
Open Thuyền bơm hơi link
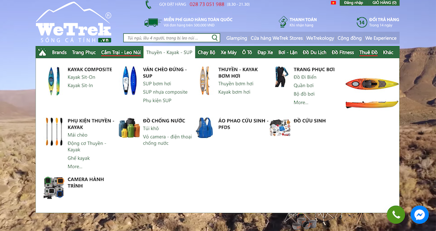tap(236, 84)
